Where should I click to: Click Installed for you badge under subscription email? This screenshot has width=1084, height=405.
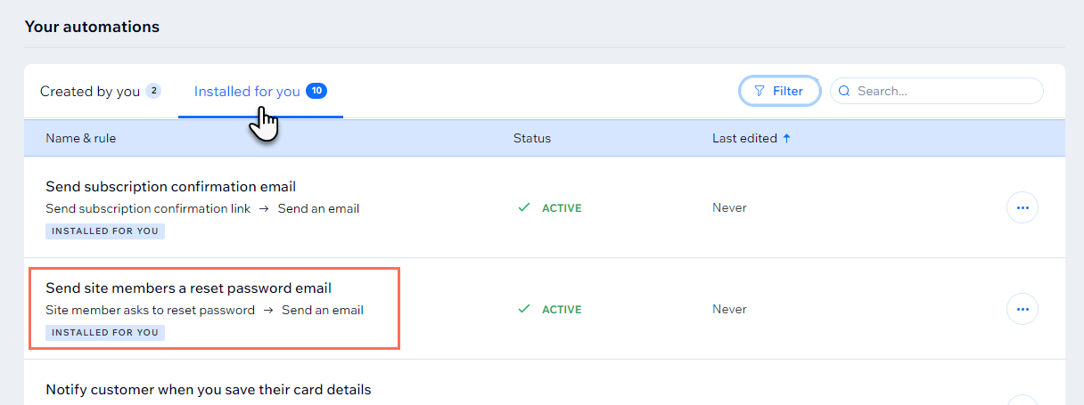[x=105, y=231]
